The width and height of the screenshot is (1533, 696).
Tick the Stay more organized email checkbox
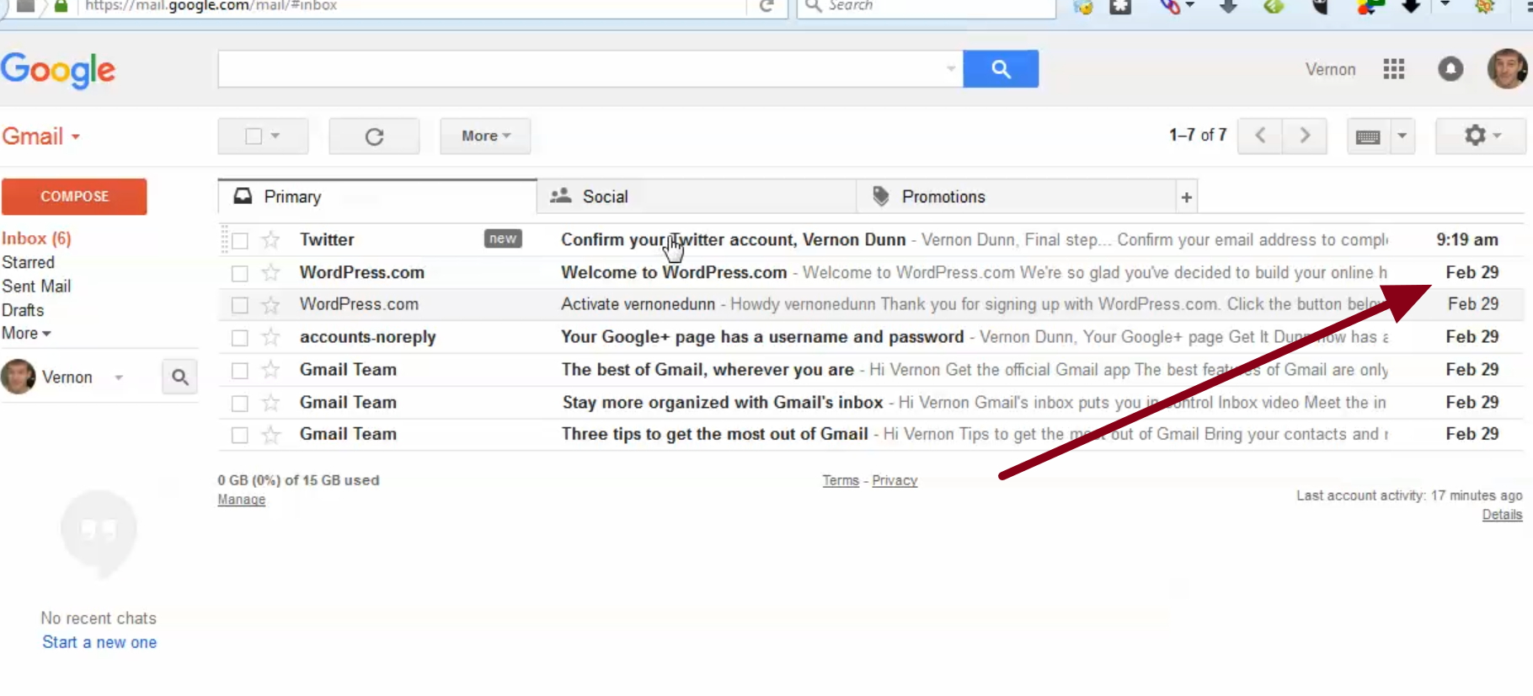(x=240, y=403)
